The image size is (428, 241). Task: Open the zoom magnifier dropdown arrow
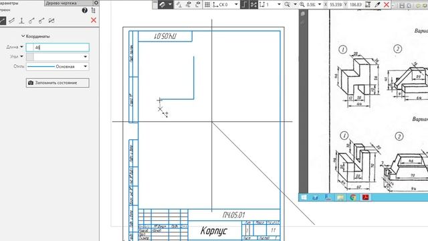click(295, 5)
